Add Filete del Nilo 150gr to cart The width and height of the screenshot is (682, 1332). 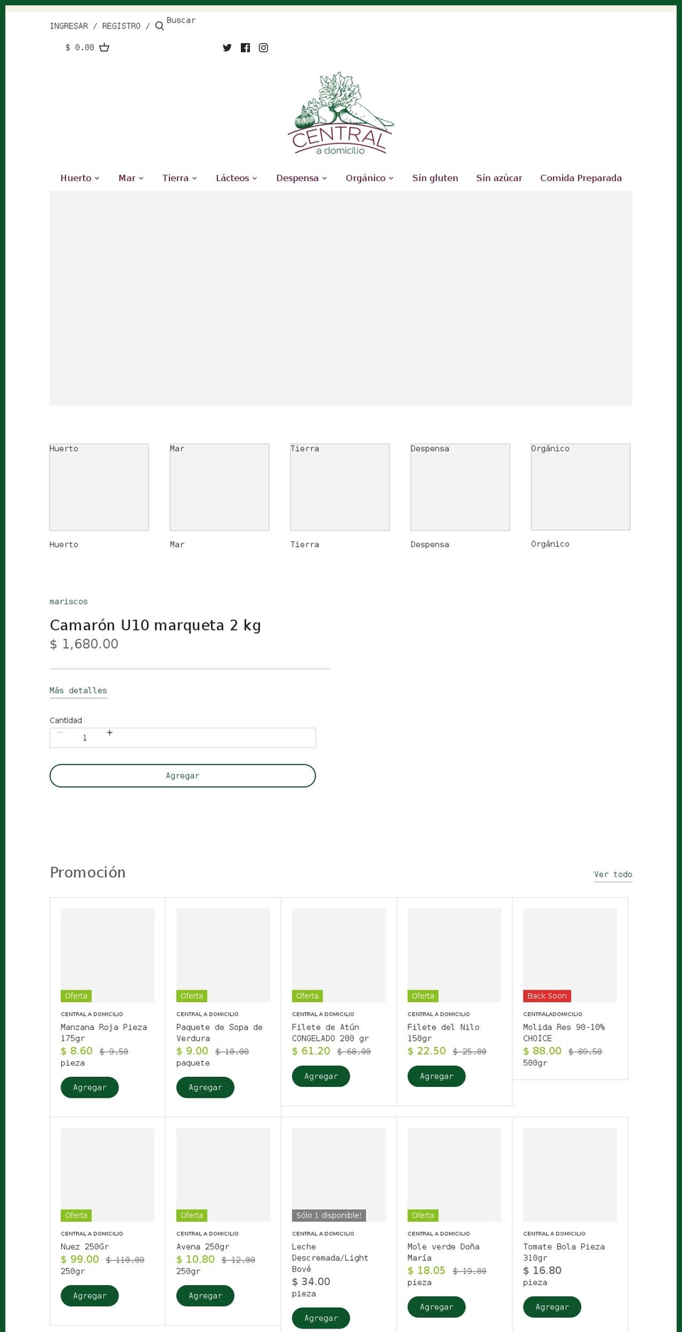[436, 1076]
